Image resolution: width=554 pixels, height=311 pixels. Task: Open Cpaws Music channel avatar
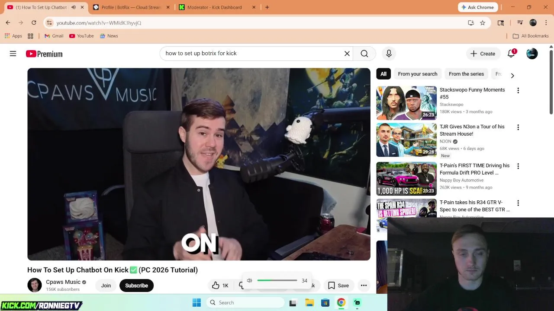pyautogui.click(x=35, y=286)
